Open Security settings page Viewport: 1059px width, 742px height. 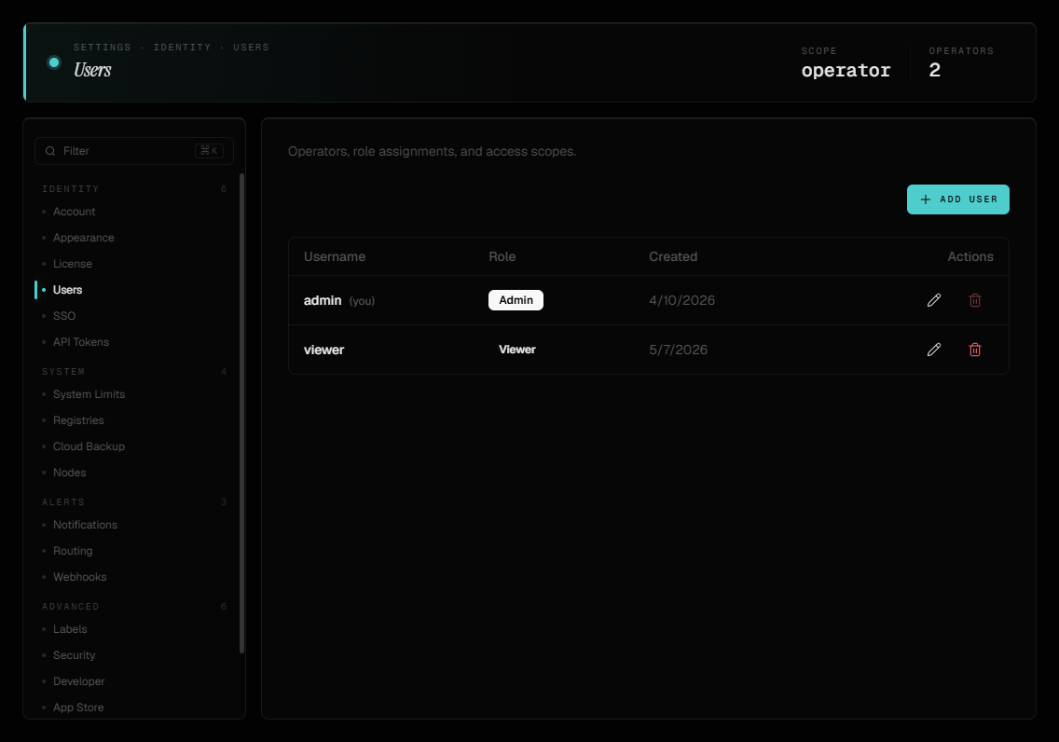(74, 655)
